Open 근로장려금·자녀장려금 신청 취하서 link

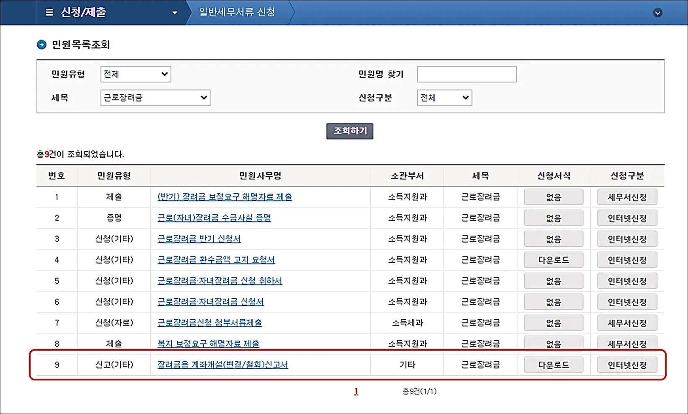tap(220, 281)
